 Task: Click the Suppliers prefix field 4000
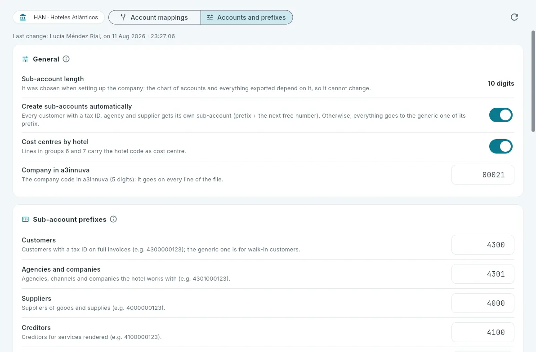(482, 303)
